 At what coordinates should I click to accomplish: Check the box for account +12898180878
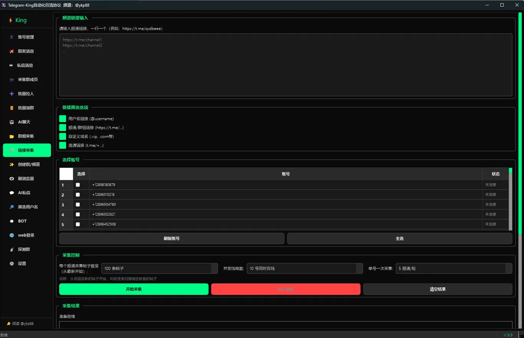point(78,185)
